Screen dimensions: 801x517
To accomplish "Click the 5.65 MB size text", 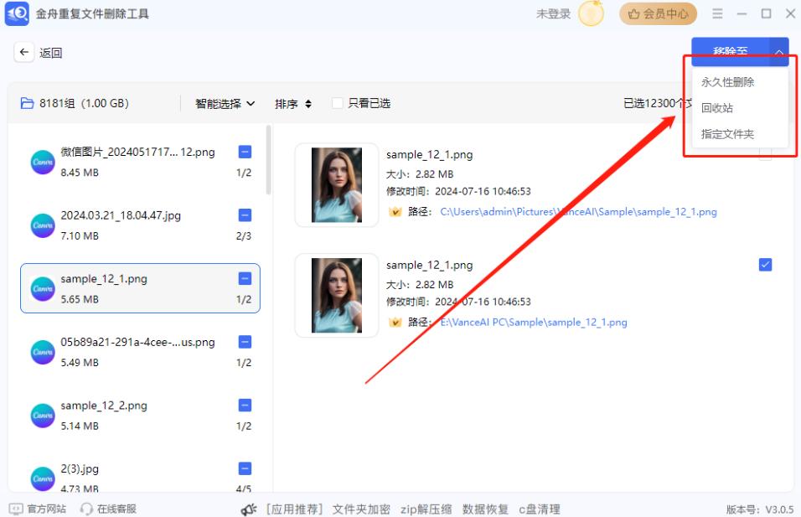I will [80, 299].
